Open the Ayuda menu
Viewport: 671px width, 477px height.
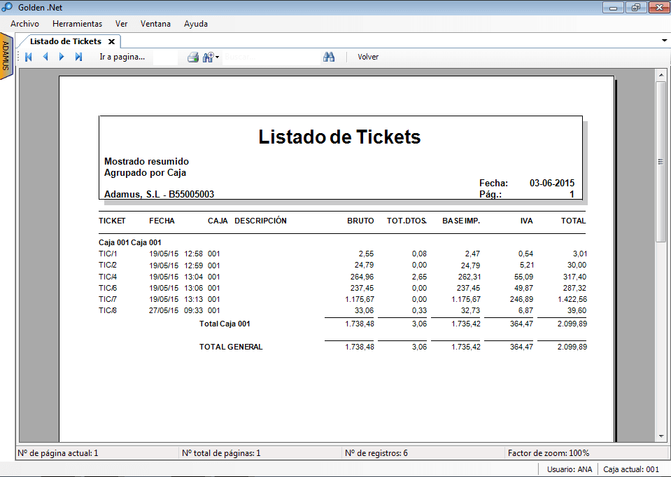(195, 23)
